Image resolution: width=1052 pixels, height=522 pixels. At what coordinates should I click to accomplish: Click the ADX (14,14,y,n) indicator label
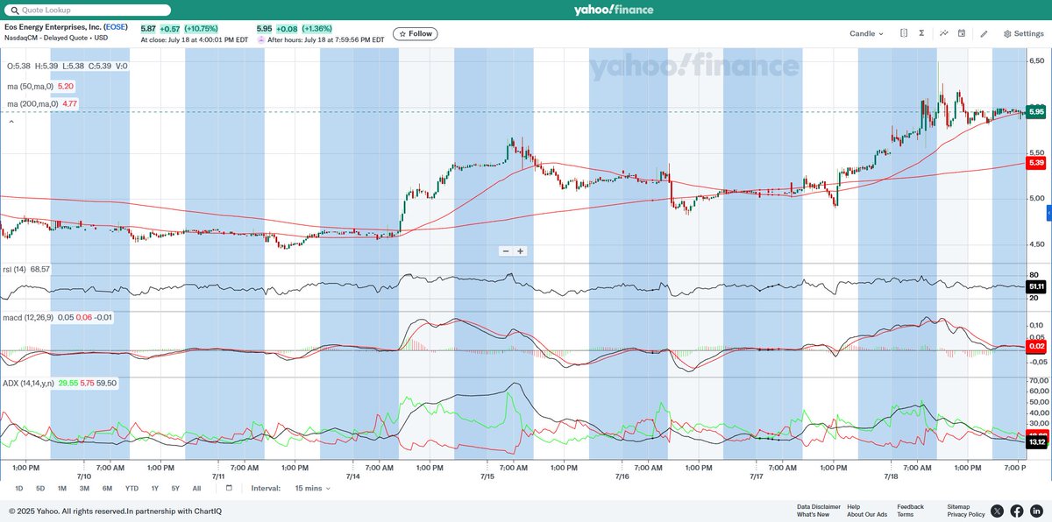[x=29, y=383]
